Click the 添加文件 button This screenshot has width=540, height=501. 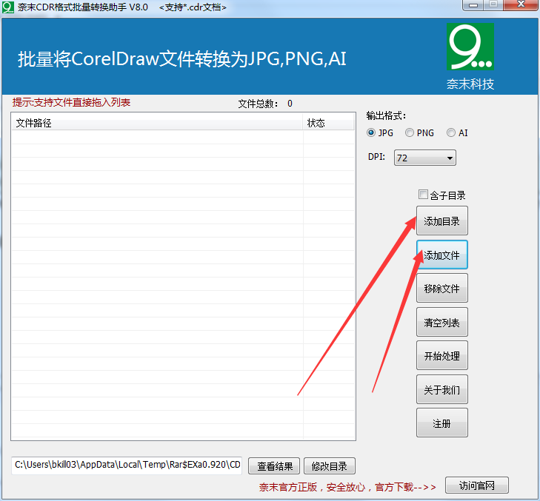click(x=441, y=255)
